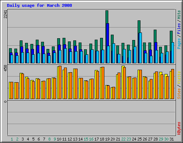Select day 17 on the x-axis
183x143 pixels.
click(x=97, y=139)
